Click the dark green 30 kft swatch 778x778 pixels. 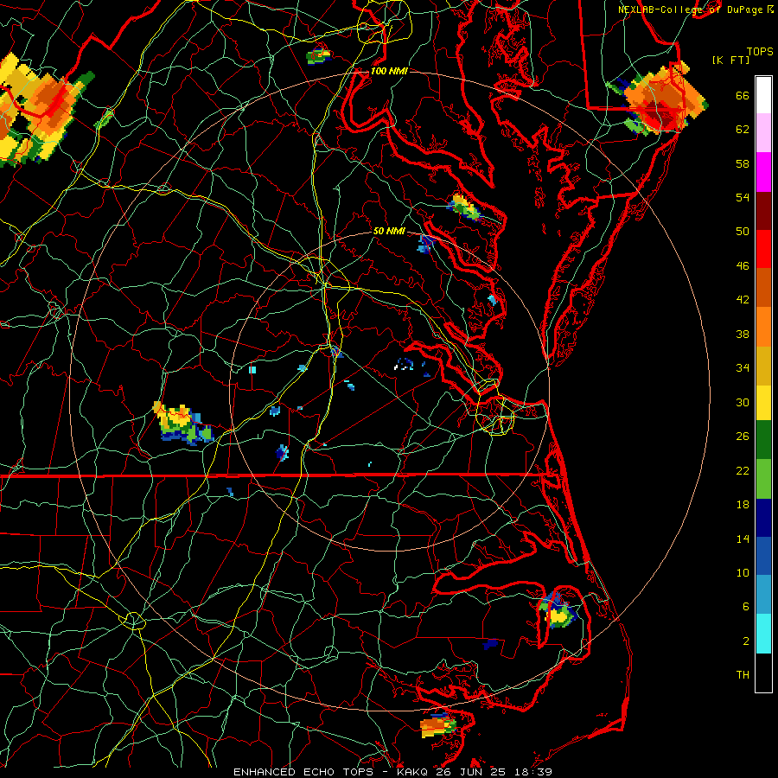pos(763,440)
